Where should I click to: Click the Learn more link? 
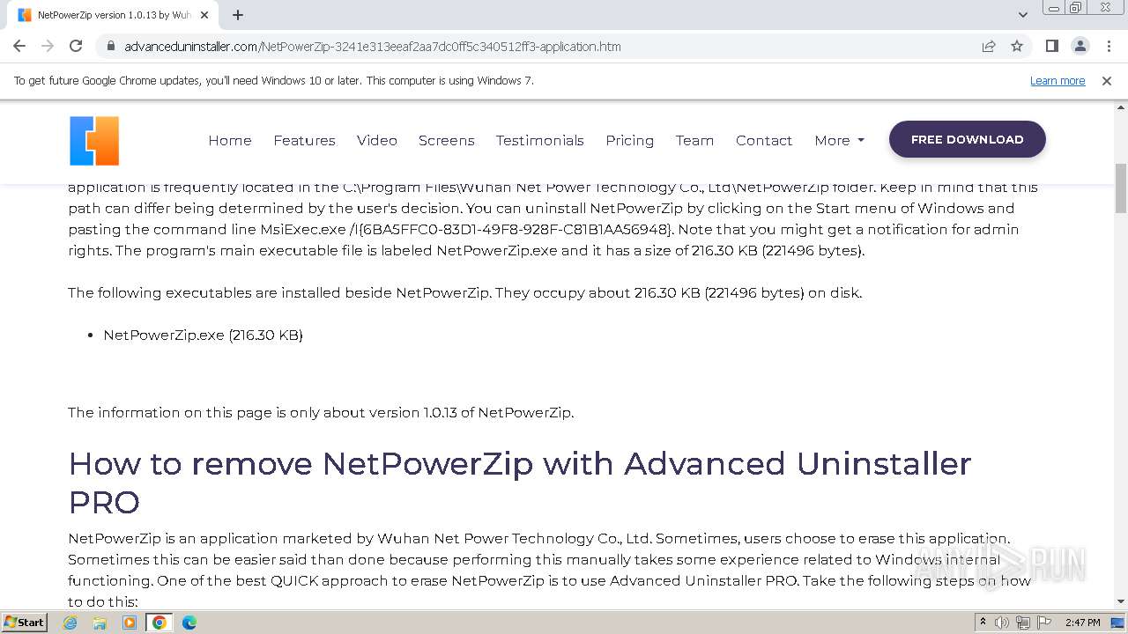pyautogui.click(x=1057, y=81)
